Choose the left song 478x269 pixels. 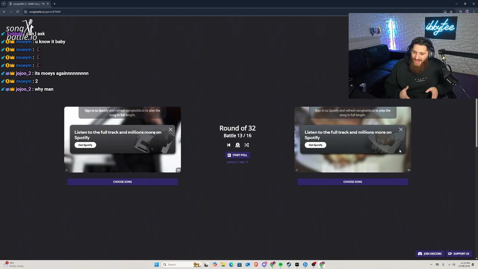coord(122,182)
